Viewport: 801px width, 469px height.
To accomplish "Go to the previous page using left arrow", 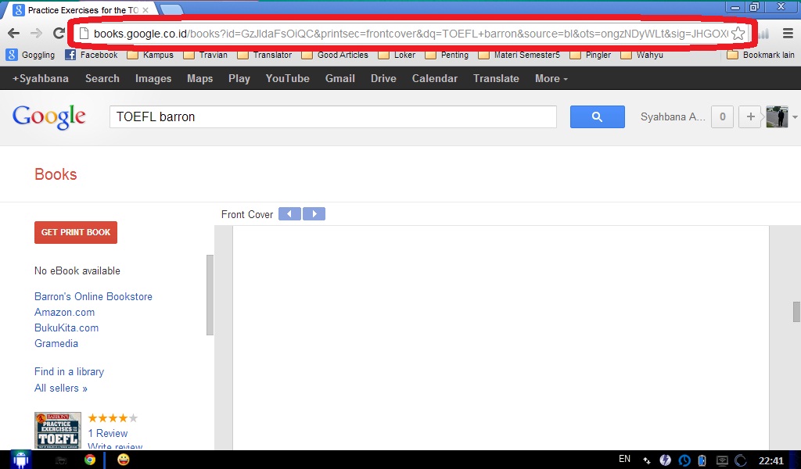I will tap(289, 214).
